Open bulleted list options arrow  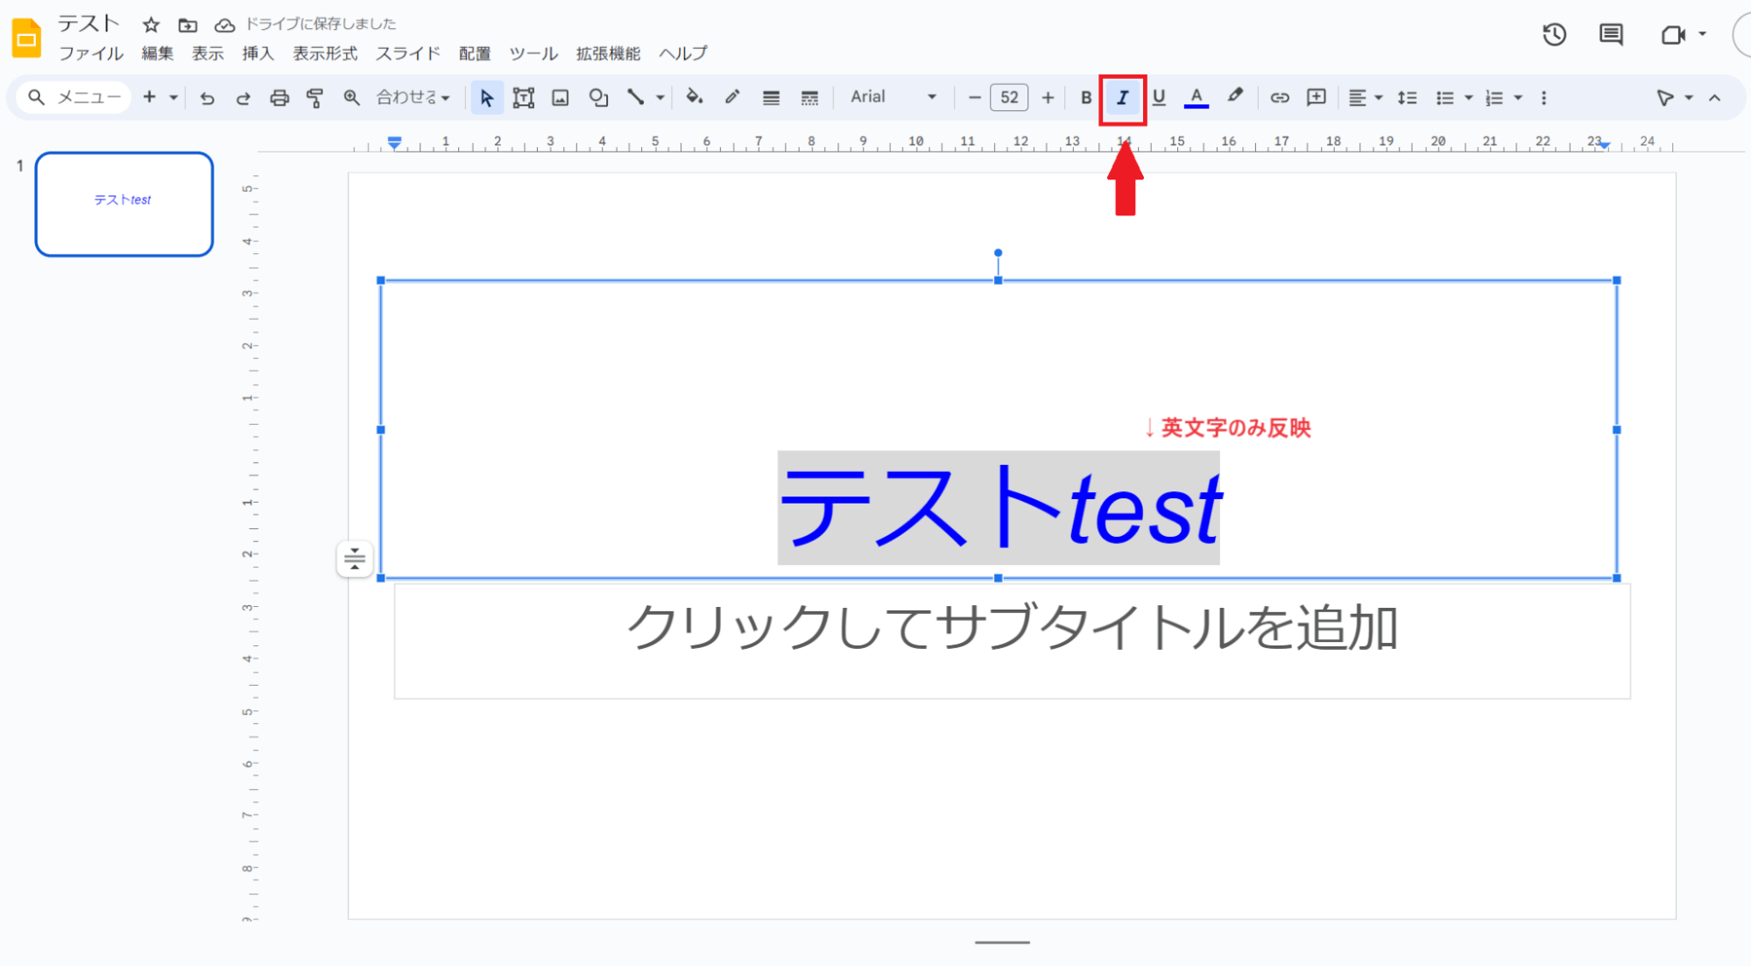coord(1469,98)
